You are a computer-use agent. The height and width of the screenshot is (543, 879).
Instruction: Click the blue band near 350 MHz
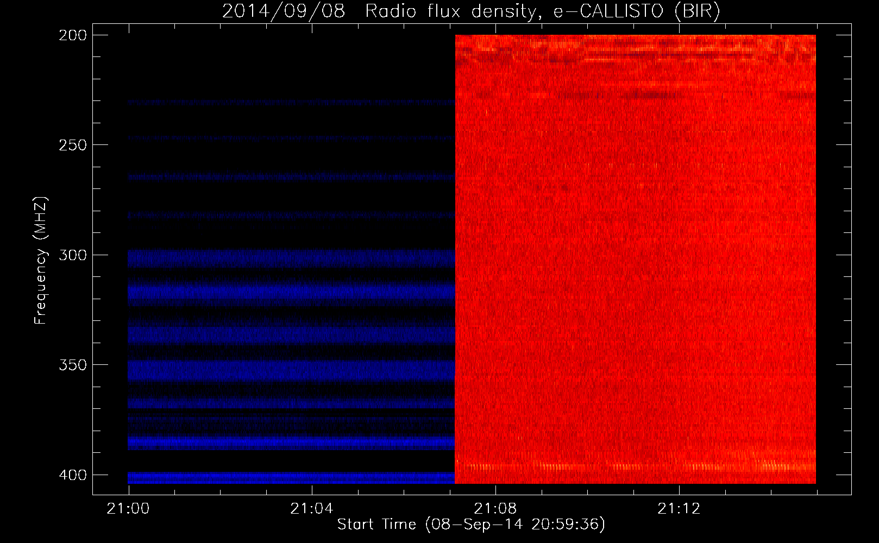(x=291, y=371)
